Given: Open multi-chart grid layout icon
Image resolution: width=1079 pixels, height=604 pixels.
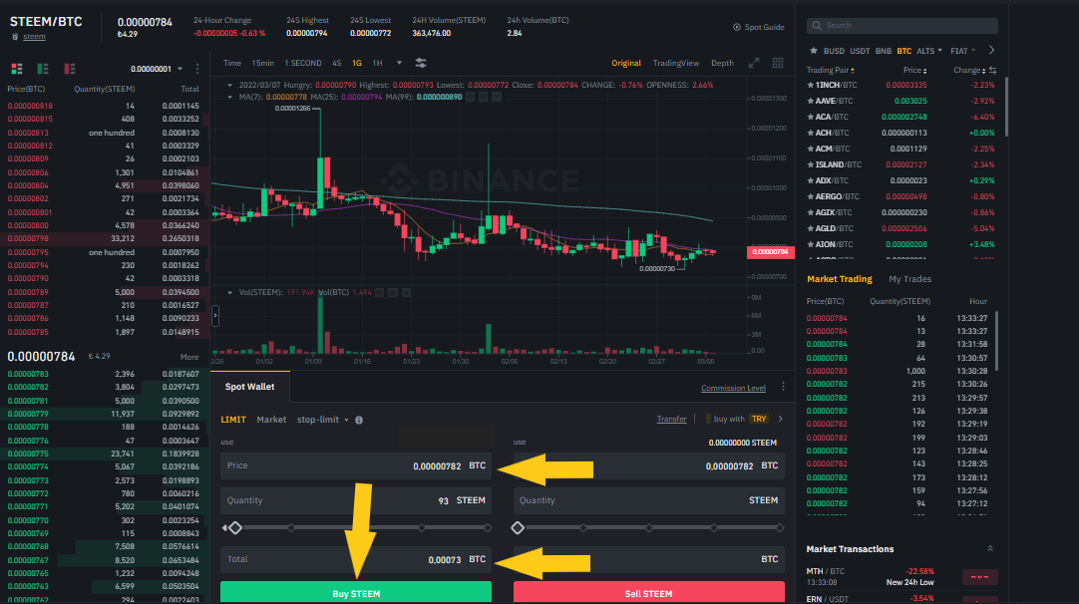Looking at the screenshot, I should tap(778, 63).
